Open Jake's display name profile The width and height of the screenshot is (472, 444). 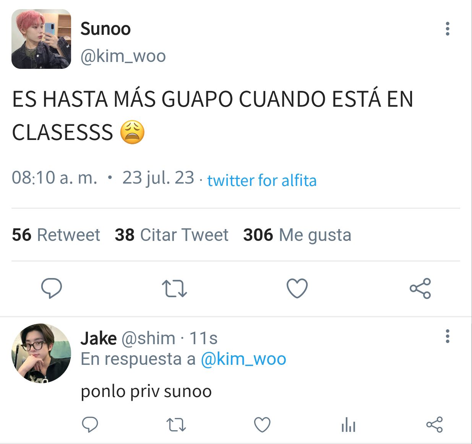pos(99,338)
